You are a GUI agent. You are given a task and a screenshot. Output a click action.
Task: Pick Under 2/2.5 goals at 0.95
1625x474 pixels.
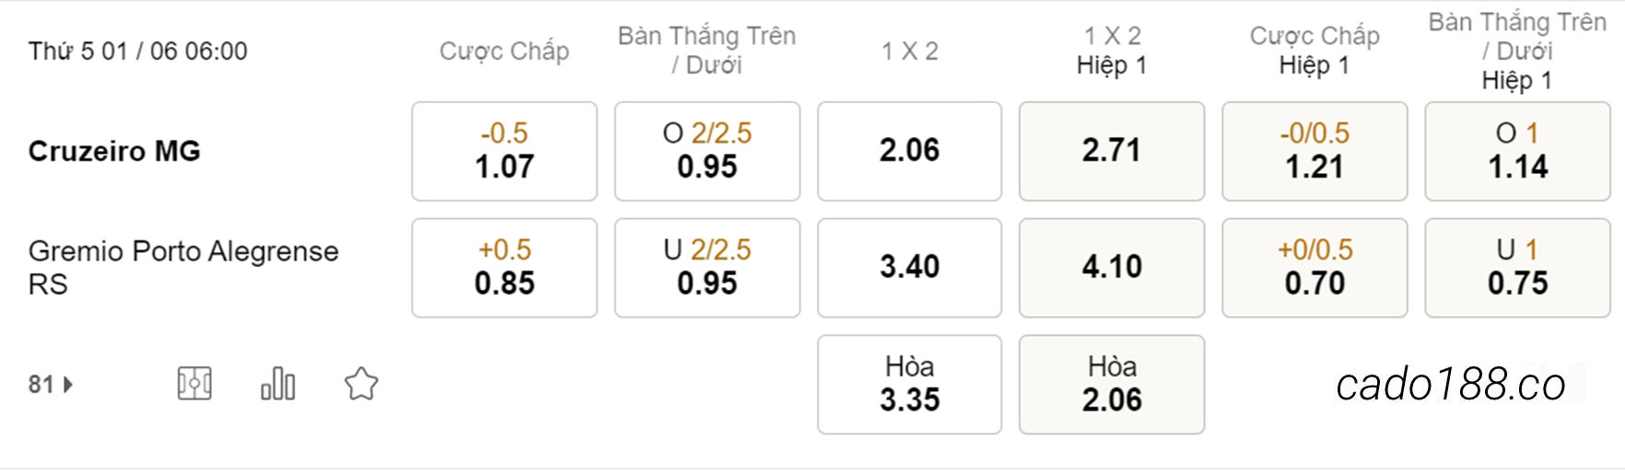[707, 268]
